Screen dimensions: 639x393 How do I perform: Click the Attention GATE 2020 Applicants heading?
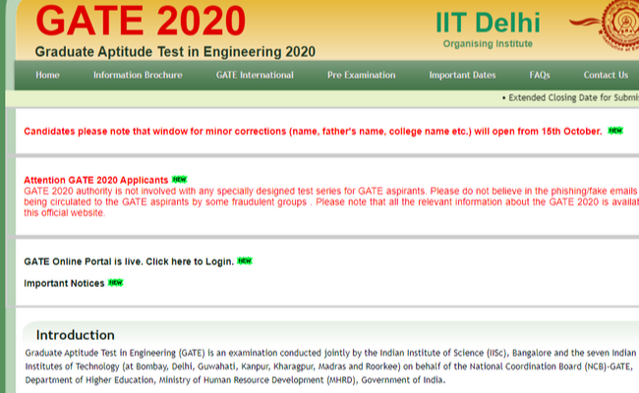[96, 180]
